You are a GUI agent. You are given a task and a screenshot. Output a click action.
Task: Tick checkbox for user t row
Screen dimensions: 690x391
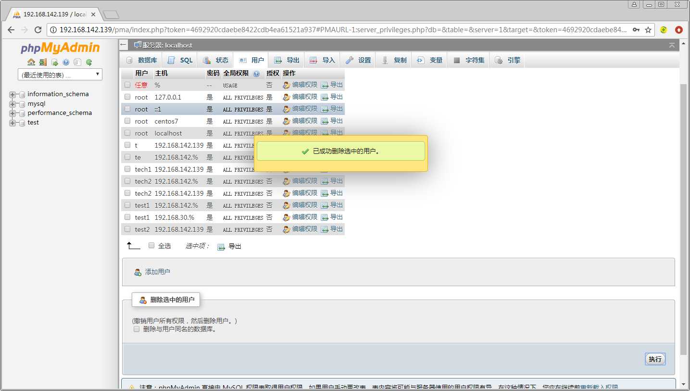tap(127, 145)
